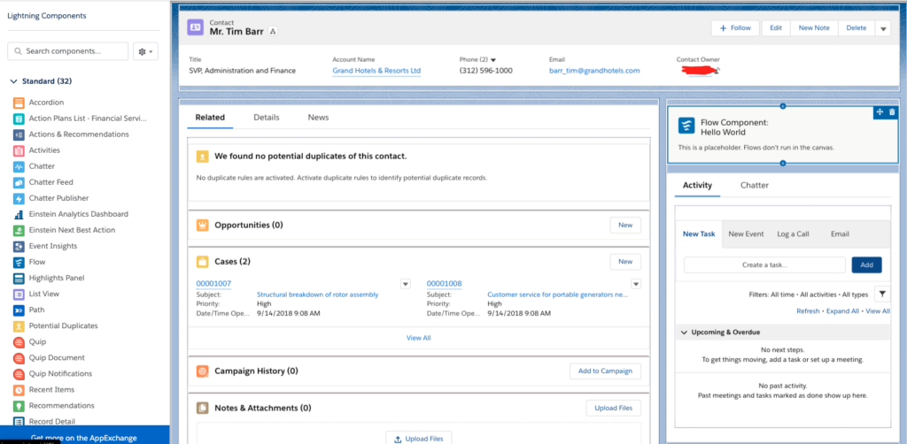Open the more actions dropdown beside Delete
The height and width of the screenshot is (444, 907).
pyautogui.click(x=883, y=28)
